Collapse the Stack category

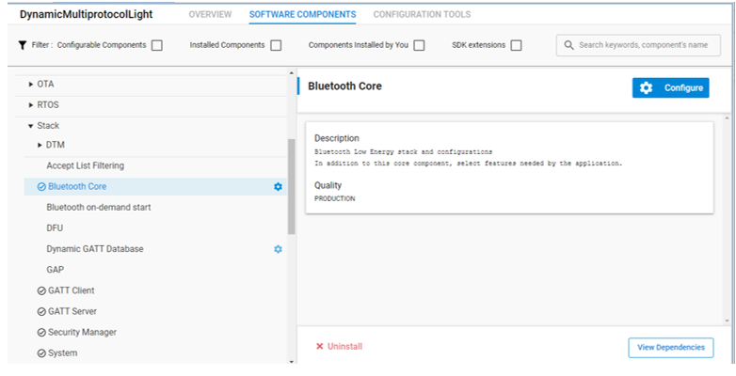(30, 126)
